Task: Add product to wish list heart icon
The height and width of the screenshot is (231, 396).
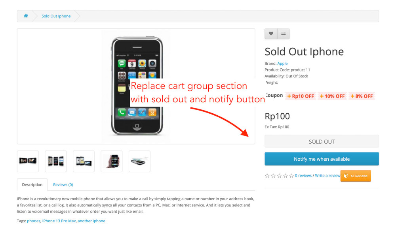Action: click(271, 34)
